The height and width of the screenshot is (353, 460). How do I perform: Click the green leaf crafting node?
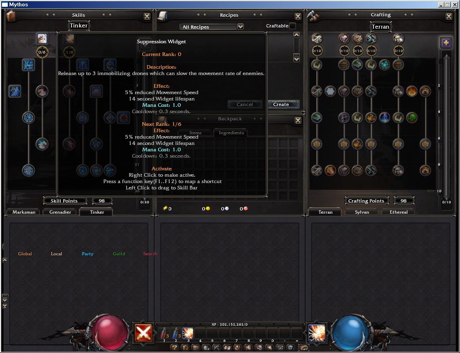click(412, 118)
